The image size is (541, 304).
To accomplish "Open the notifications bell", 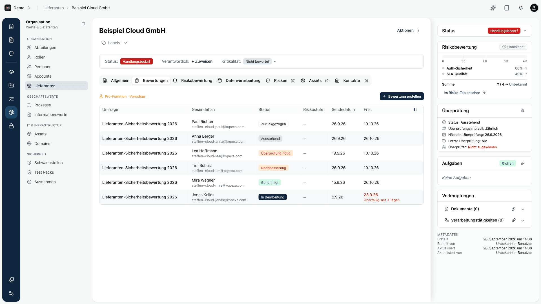I will tap(520, 8).
